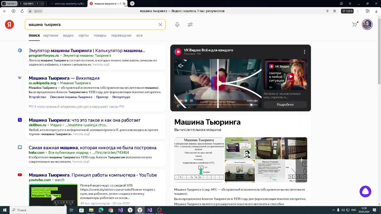The height and width of the screenshot is (214, 381).
Task: Open the Yandex home button in toolbar
Action: 13,11
